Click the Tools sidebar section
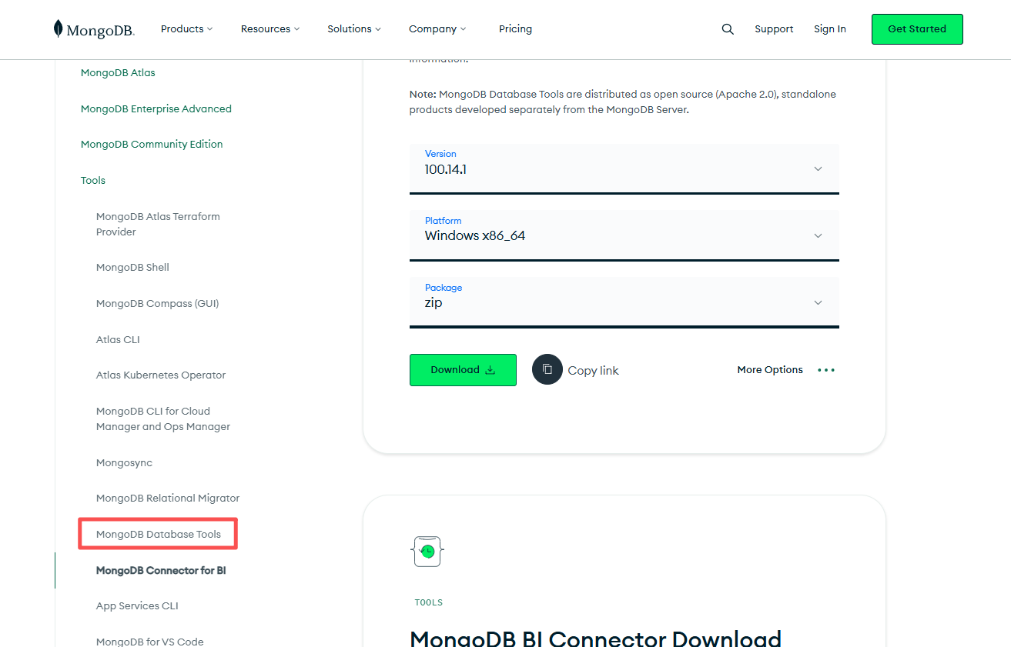The height and width of the screenshot is (647, 1011). 93,181
